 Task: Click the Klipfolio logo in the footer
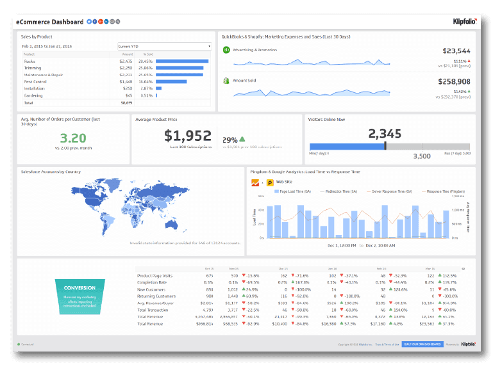469,344
